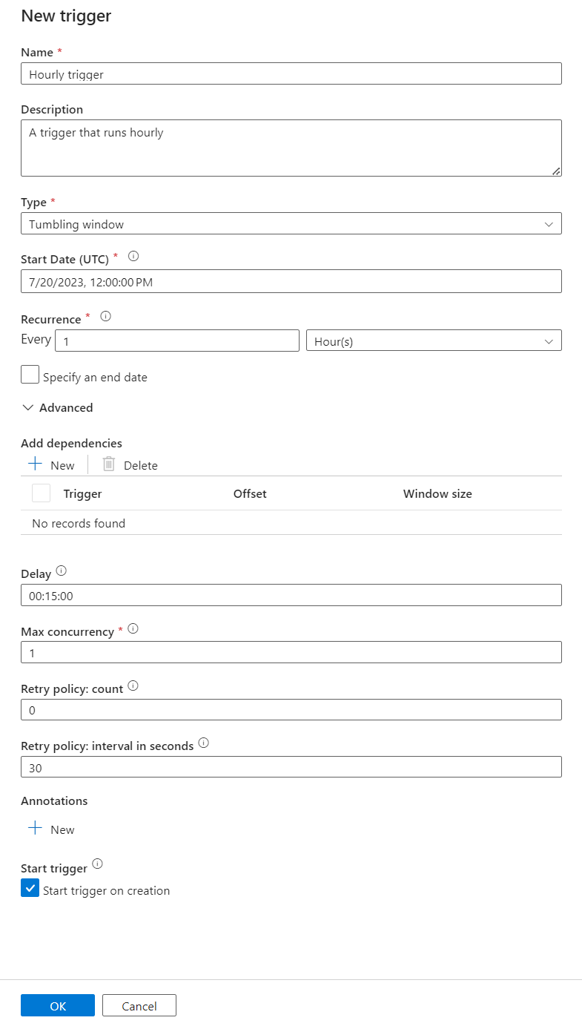Open the Hour(s) recurrence unit dropdown
582x1029 pixels.
pos(434,341)
